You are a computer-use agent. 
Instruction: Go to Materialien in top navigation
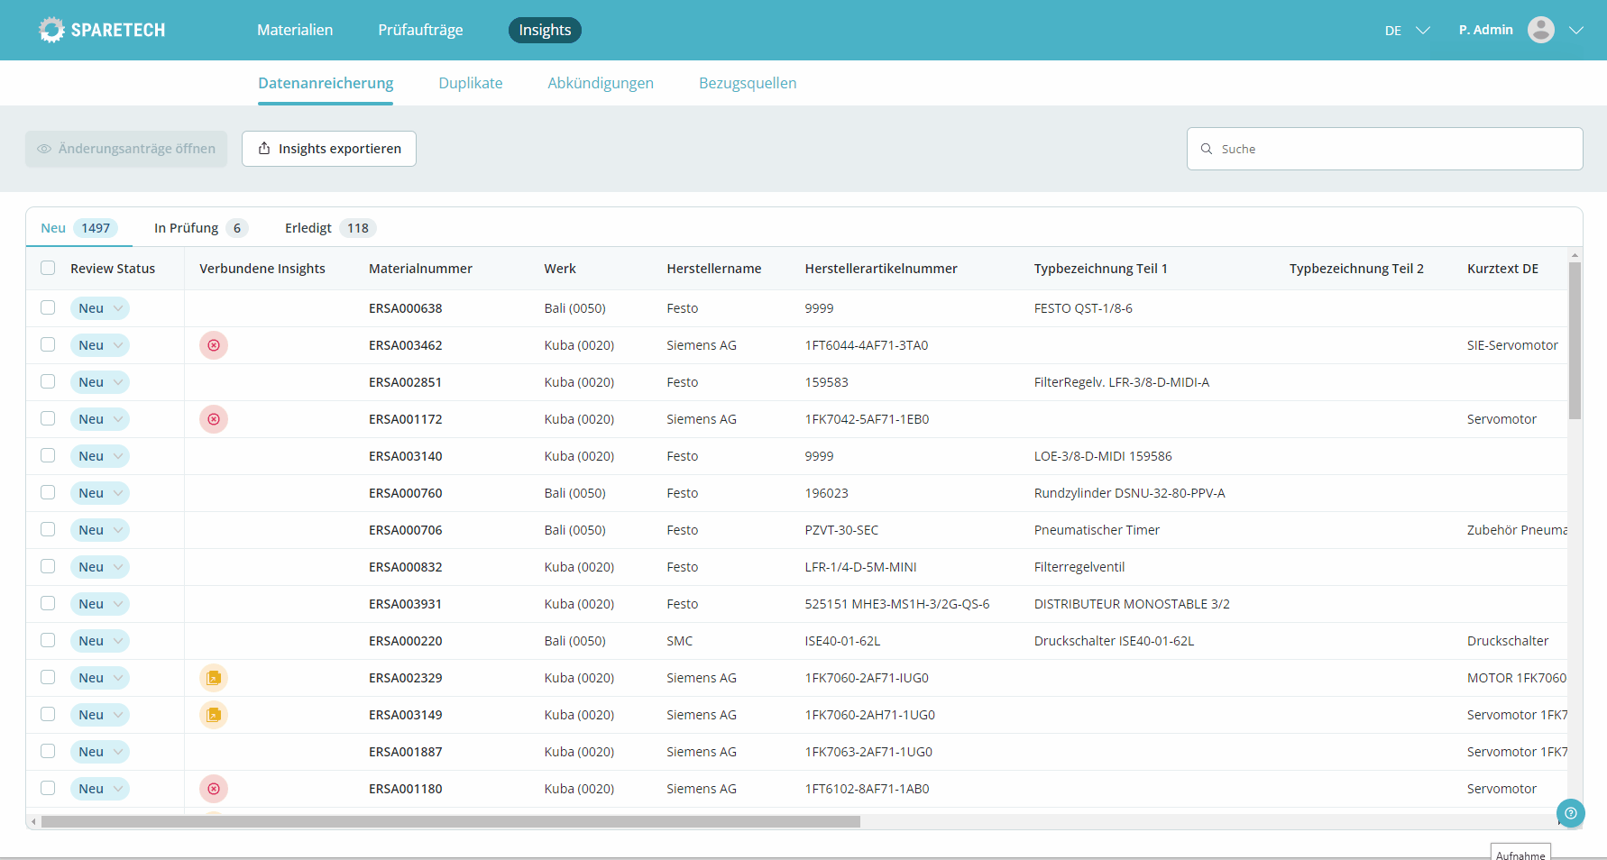coord(295,30)
